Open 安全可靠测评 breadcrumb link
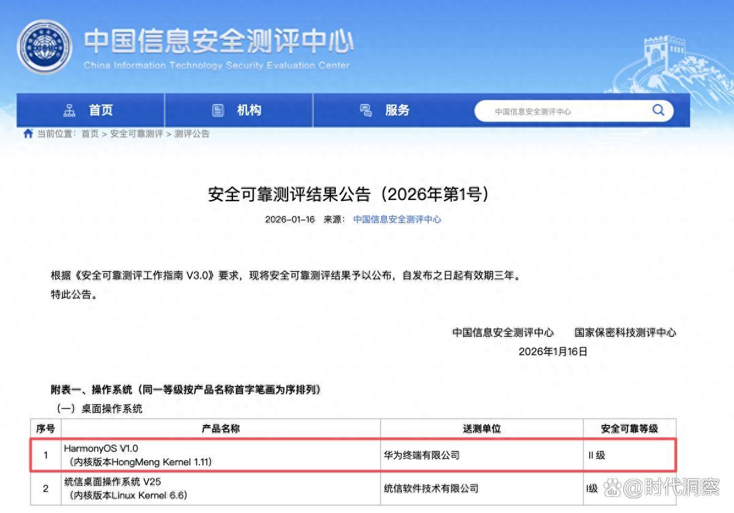Image resolution: width=734 pixels, height=513 pixels. coord(136,134)
